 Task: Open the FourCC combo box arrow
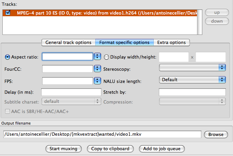97,69
